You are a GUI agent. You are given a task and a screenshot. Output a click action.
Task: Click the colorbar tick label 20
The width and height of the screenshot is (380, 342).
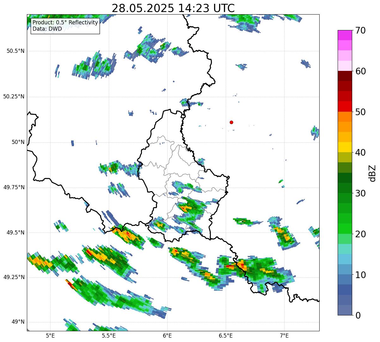coord(360,234)
